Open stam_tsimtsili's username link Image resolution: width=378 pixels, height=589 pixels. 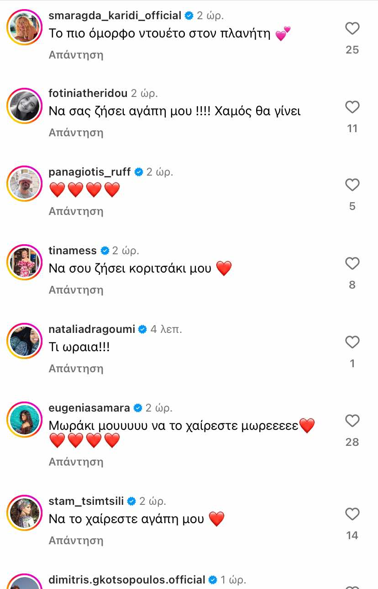(86, 501)
